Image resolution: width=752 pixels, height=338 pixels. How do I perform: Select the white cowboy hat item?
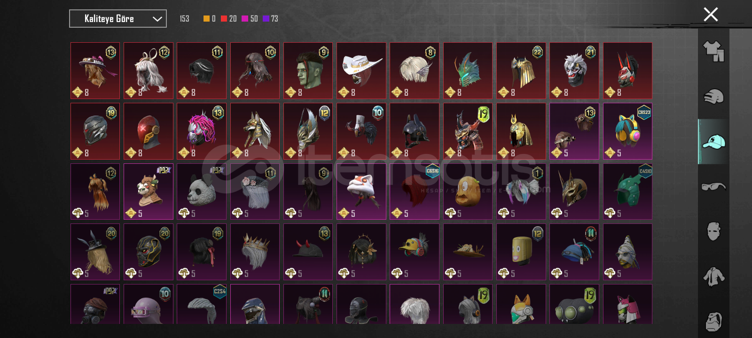[361, 71]
